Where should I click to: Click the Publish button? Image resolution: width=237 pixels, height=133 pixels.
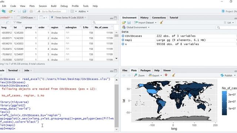click(226, 75)
